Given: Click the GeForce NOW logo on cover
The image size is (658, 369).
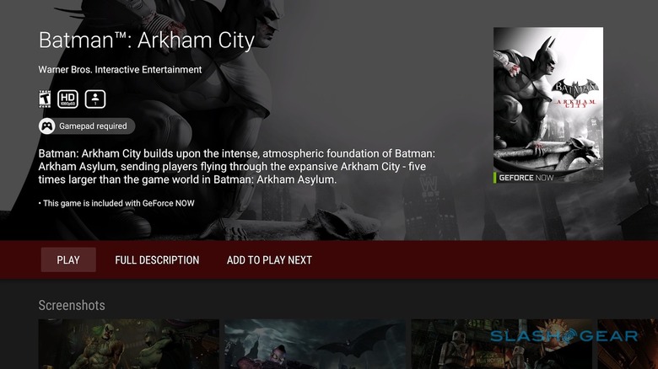Looking at the screenshot, I should click(524, 178).
